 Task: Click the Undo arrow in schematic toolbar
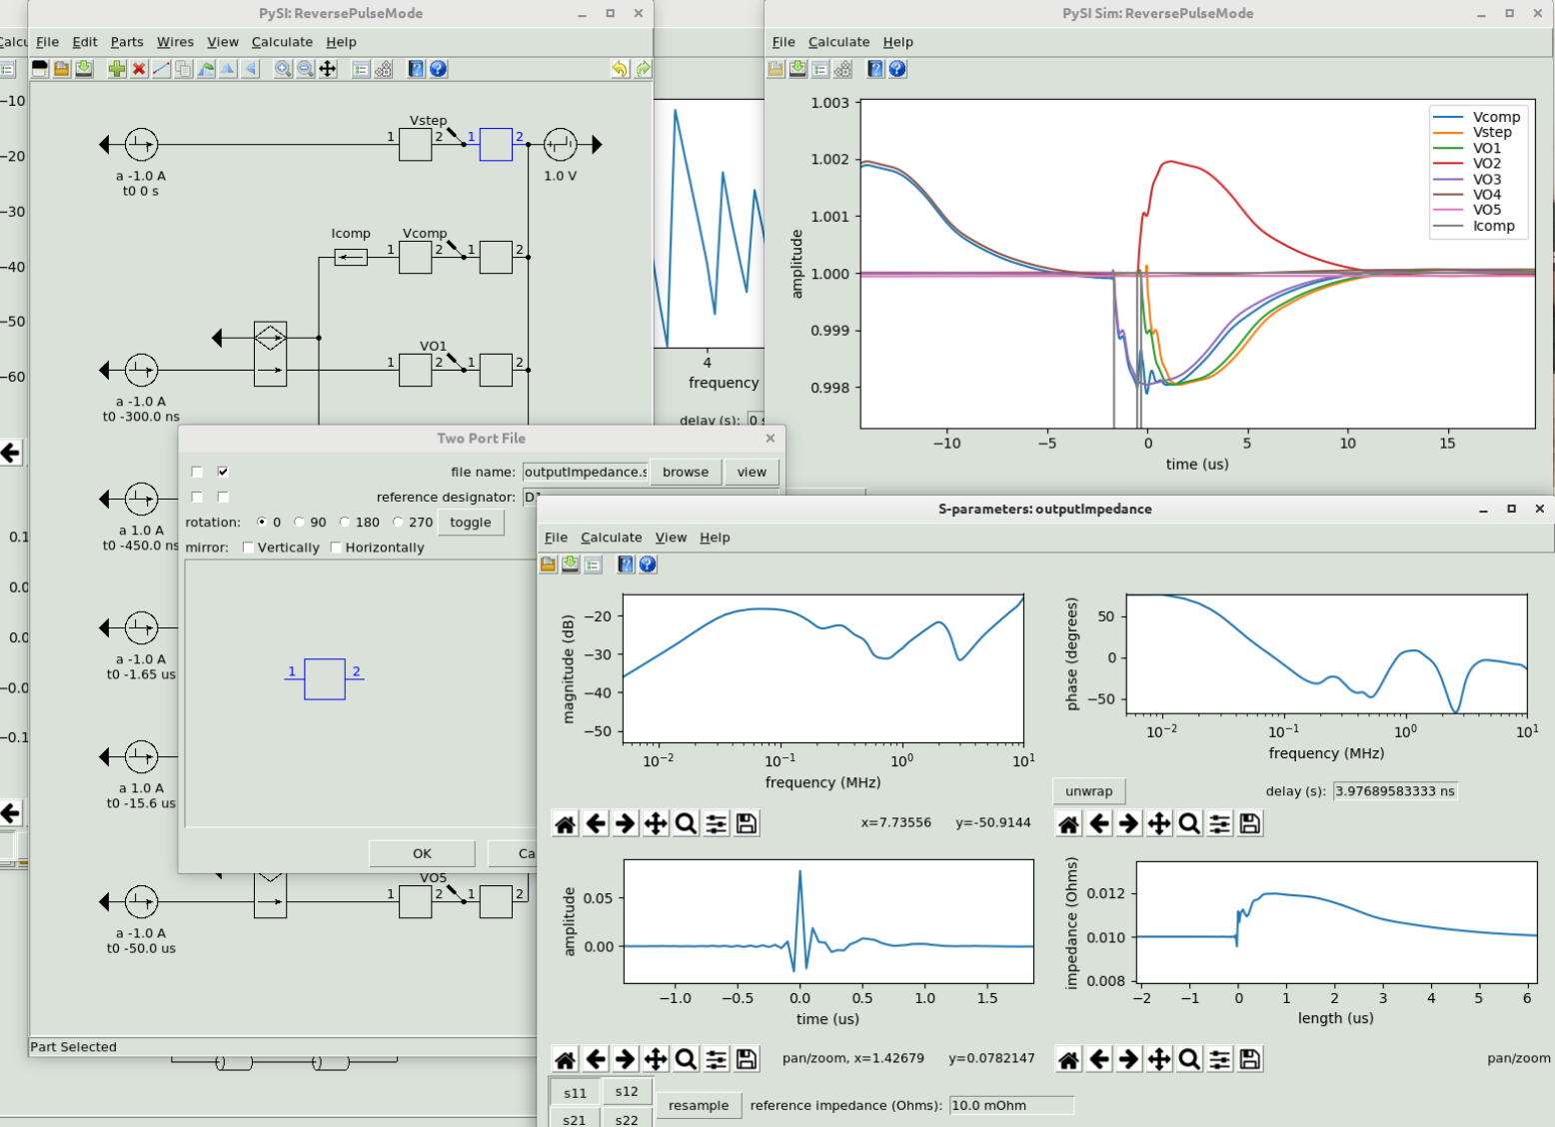pyautogui.click(x=620, y=69)
